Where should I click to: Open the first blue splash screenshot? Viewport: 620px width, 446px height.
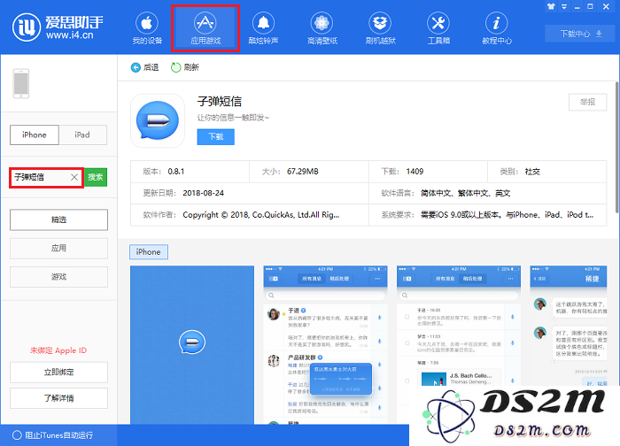(x=192, y=344)
